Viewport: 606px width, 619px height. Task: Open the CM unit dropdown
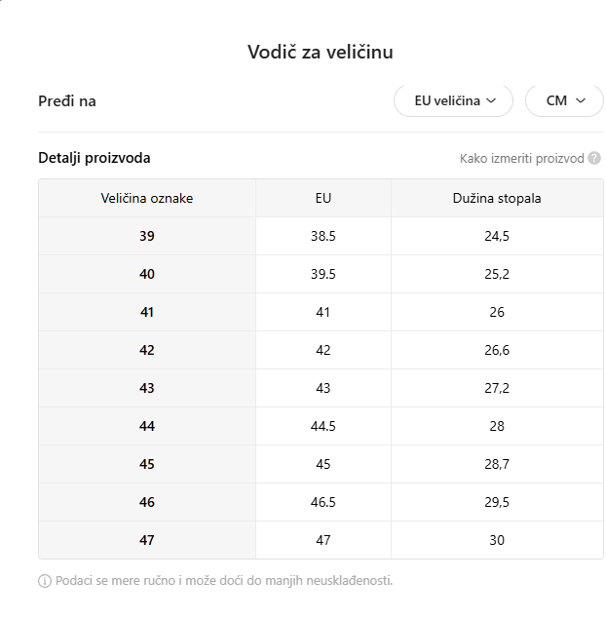[x=564, y=100]
